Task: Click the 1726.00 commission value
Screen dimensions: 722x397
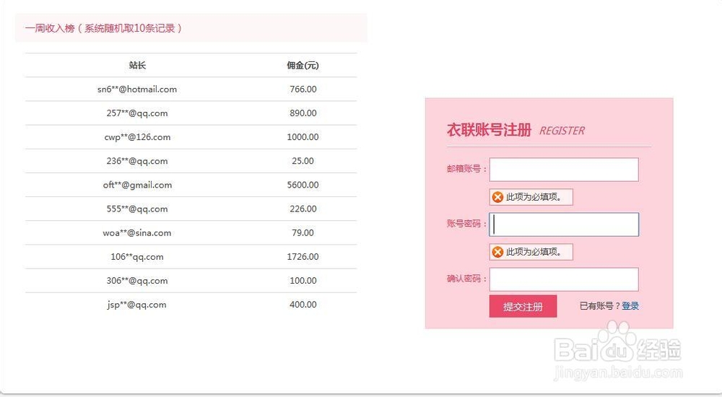Action: [x=303, y=257]
